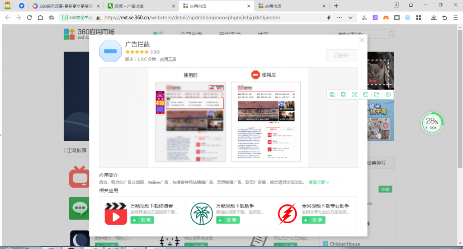Click the lightning speed mode icon

pyautogui.click(x=329, y=18)
